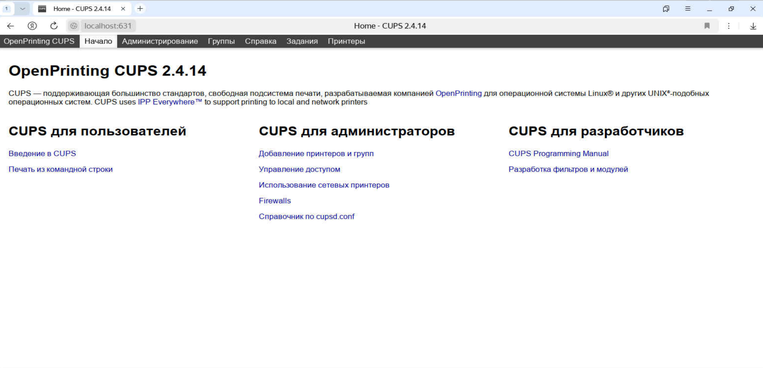Bookmark the page using the flag icon
Image resolution: width=763 pixels, height=368 pixels.
tap(707, 26)
